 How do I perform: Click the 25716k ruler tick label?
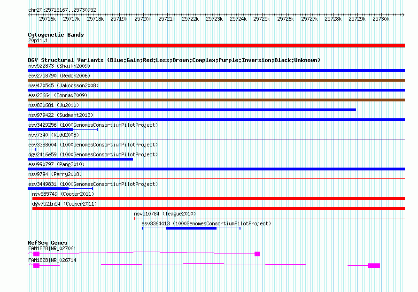pyautogui.click(x=47, y=19)
